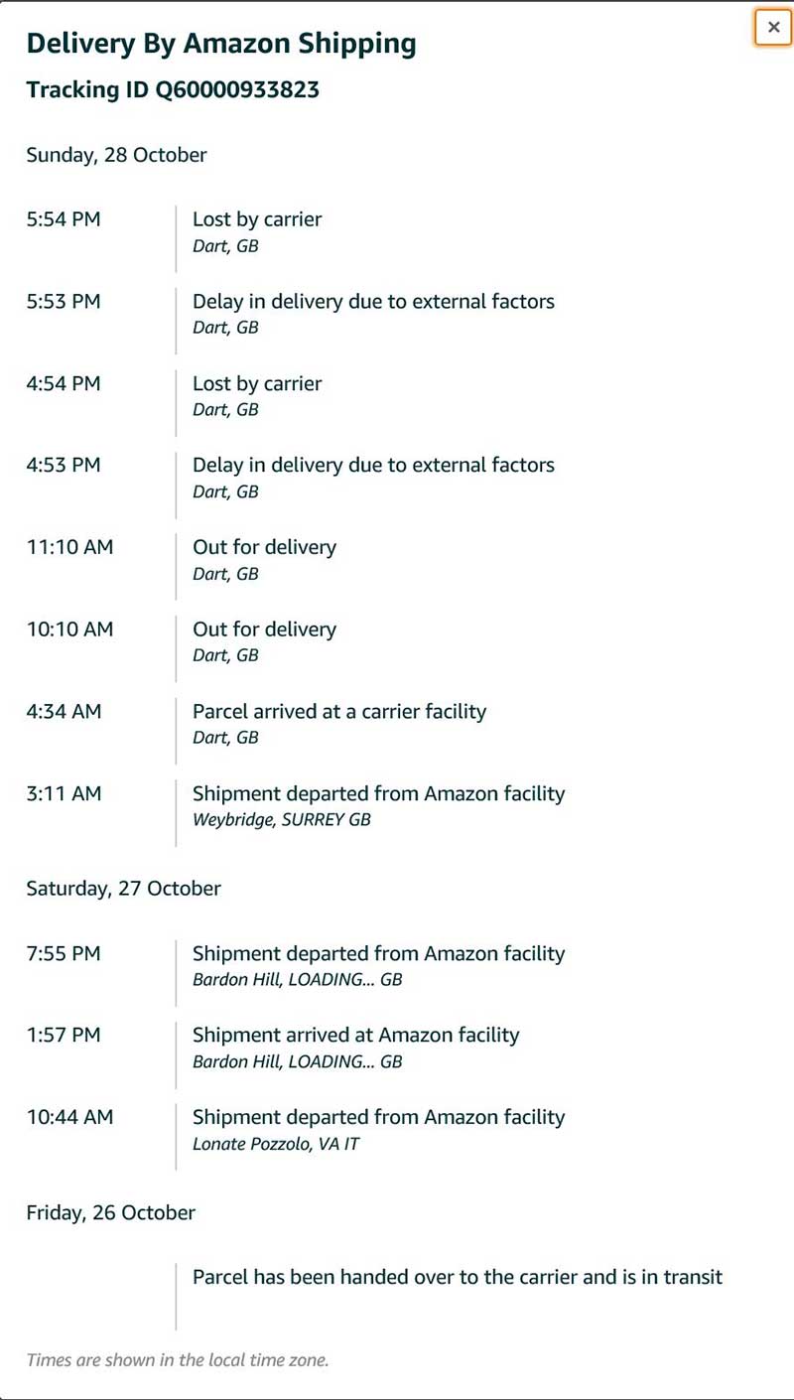Click the Weybridge, SURREY GB location text
The height and width of the screenshot is (1400, 794).
(281, 820)
